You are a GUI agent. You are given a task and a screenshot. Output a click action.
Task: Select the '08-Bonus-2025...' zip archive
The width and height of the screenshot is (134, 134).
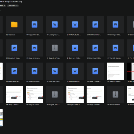116,94
